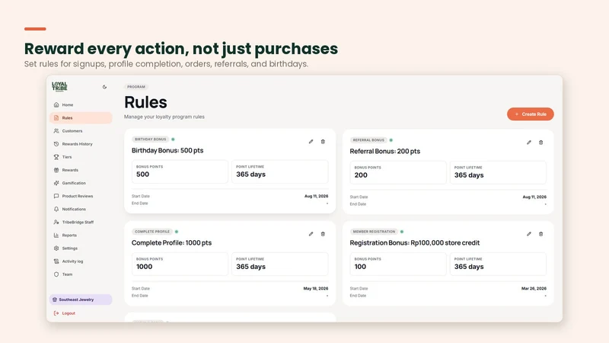Click 'Manage your loyalty program rules' subtitle

[164, 117]
